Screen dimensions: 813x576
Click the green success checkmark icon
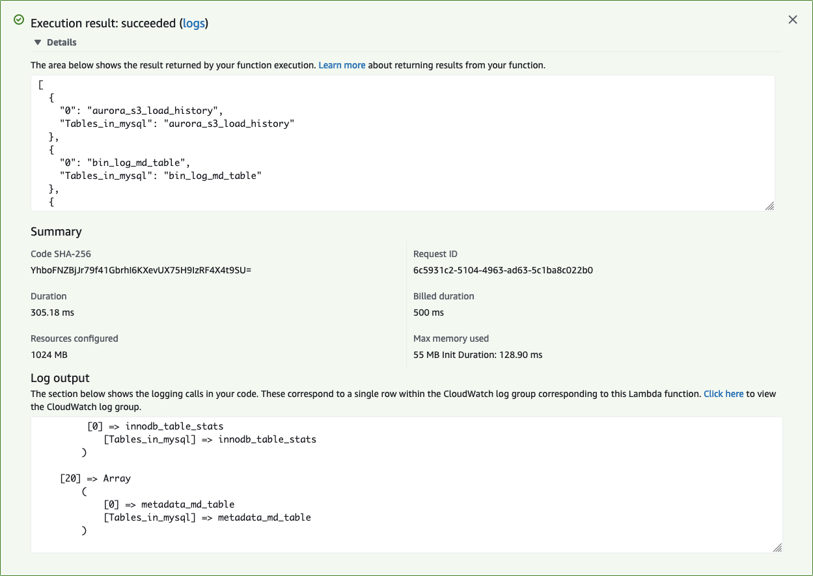click(20, 20)
